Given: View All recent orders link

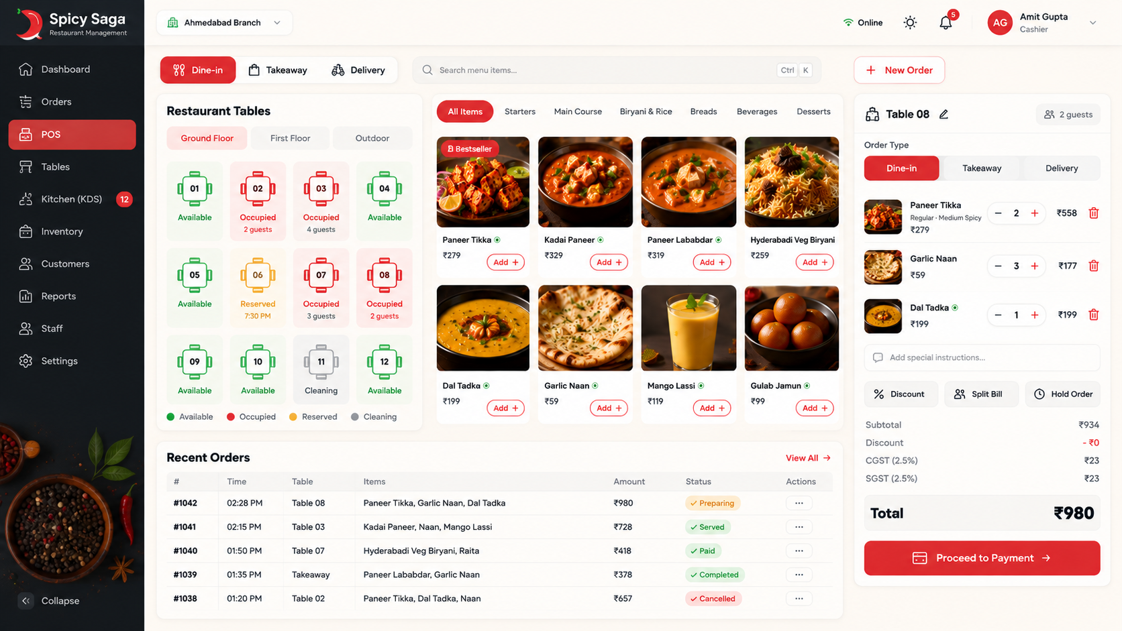Looking at the screenshot, I should (x=808, y=458).
